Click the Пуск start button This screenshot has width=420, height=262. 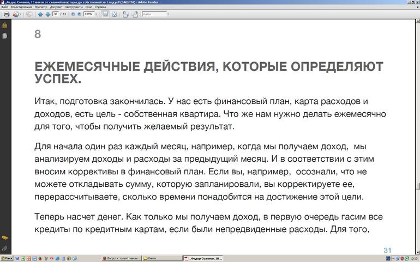[7, 258]
